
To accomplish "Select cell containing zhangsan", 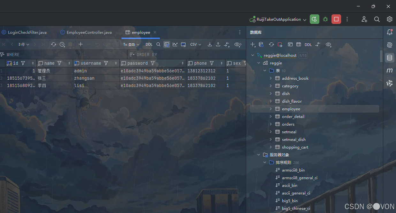I will (x=96, y=78).
